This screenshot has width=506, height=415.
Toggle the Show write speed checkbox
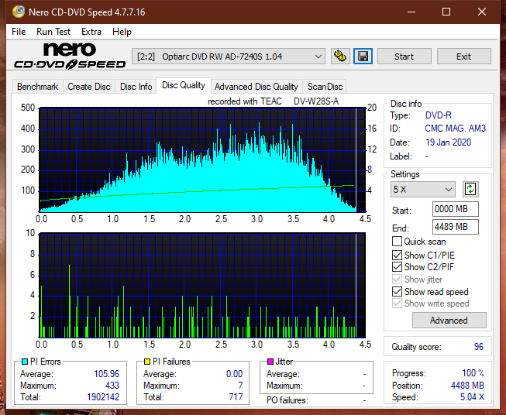[397, 304]
